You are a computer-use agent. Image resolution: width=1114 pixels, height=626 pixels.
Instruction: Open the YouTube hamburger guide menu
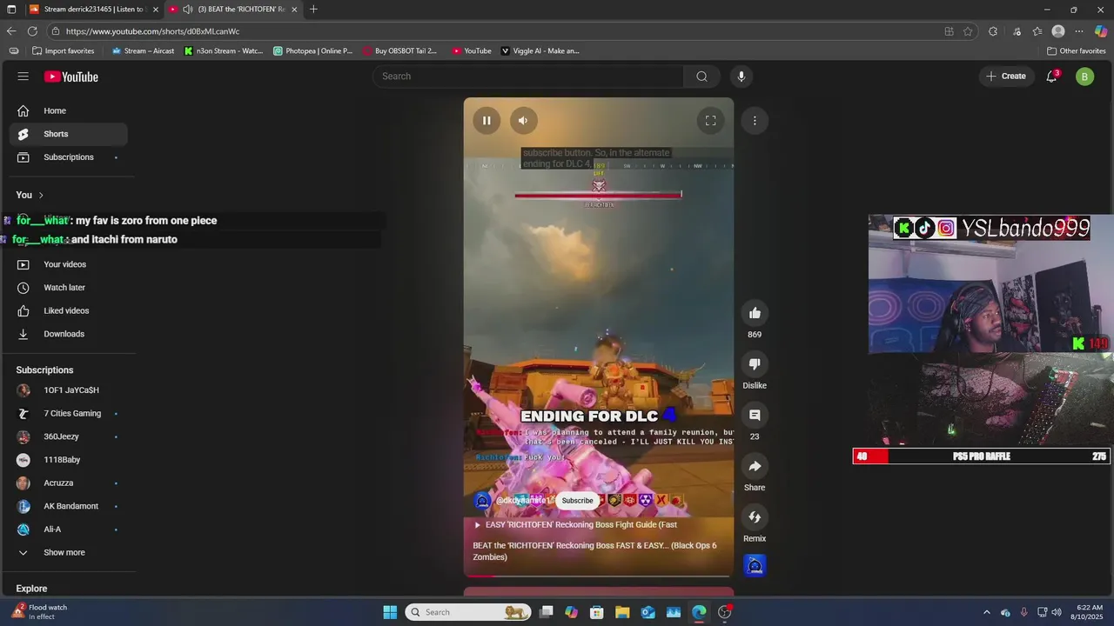click(x=23, y=77)
